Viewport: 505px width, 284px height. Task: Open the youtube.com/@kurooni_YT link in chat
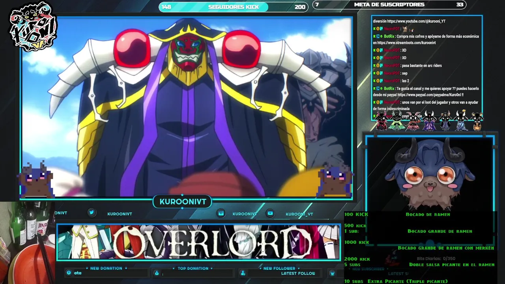[x=416, y=21]
